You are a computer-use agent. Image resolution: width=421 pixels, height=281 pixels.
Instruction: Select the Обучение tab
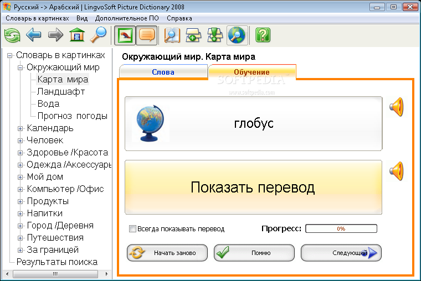tap(251, 72)
